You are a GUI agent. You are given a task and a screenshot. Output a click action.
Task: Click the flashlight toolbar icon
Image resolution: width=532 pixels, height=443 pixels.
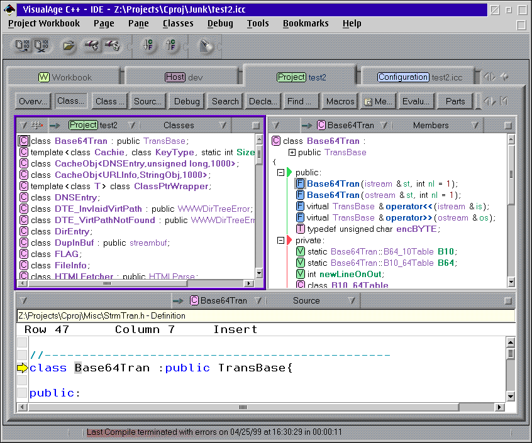[205, 46]
